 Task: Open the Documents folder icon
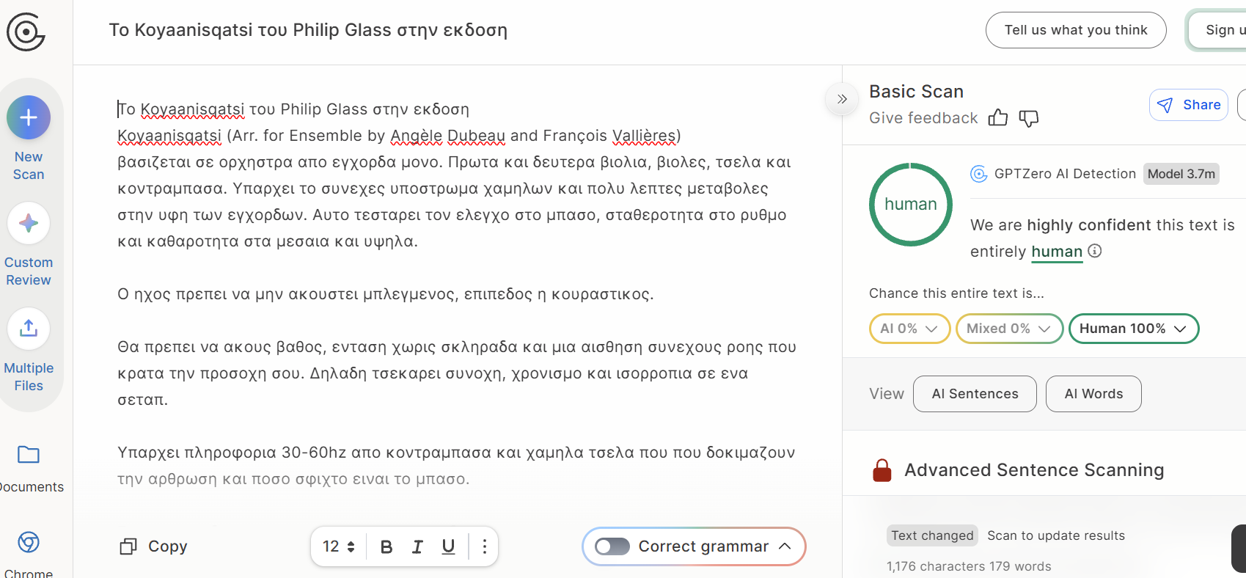[x=29, y=455]
